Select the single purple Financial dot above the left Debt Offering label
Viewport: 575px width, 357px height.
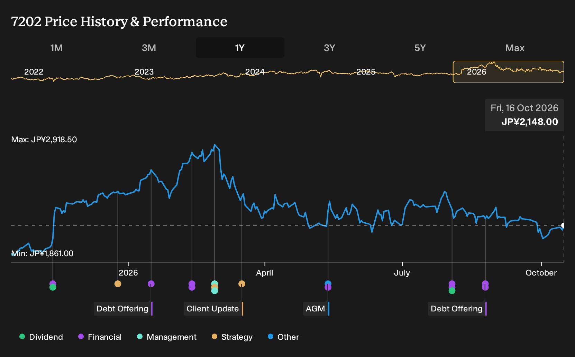coord(151,284)
